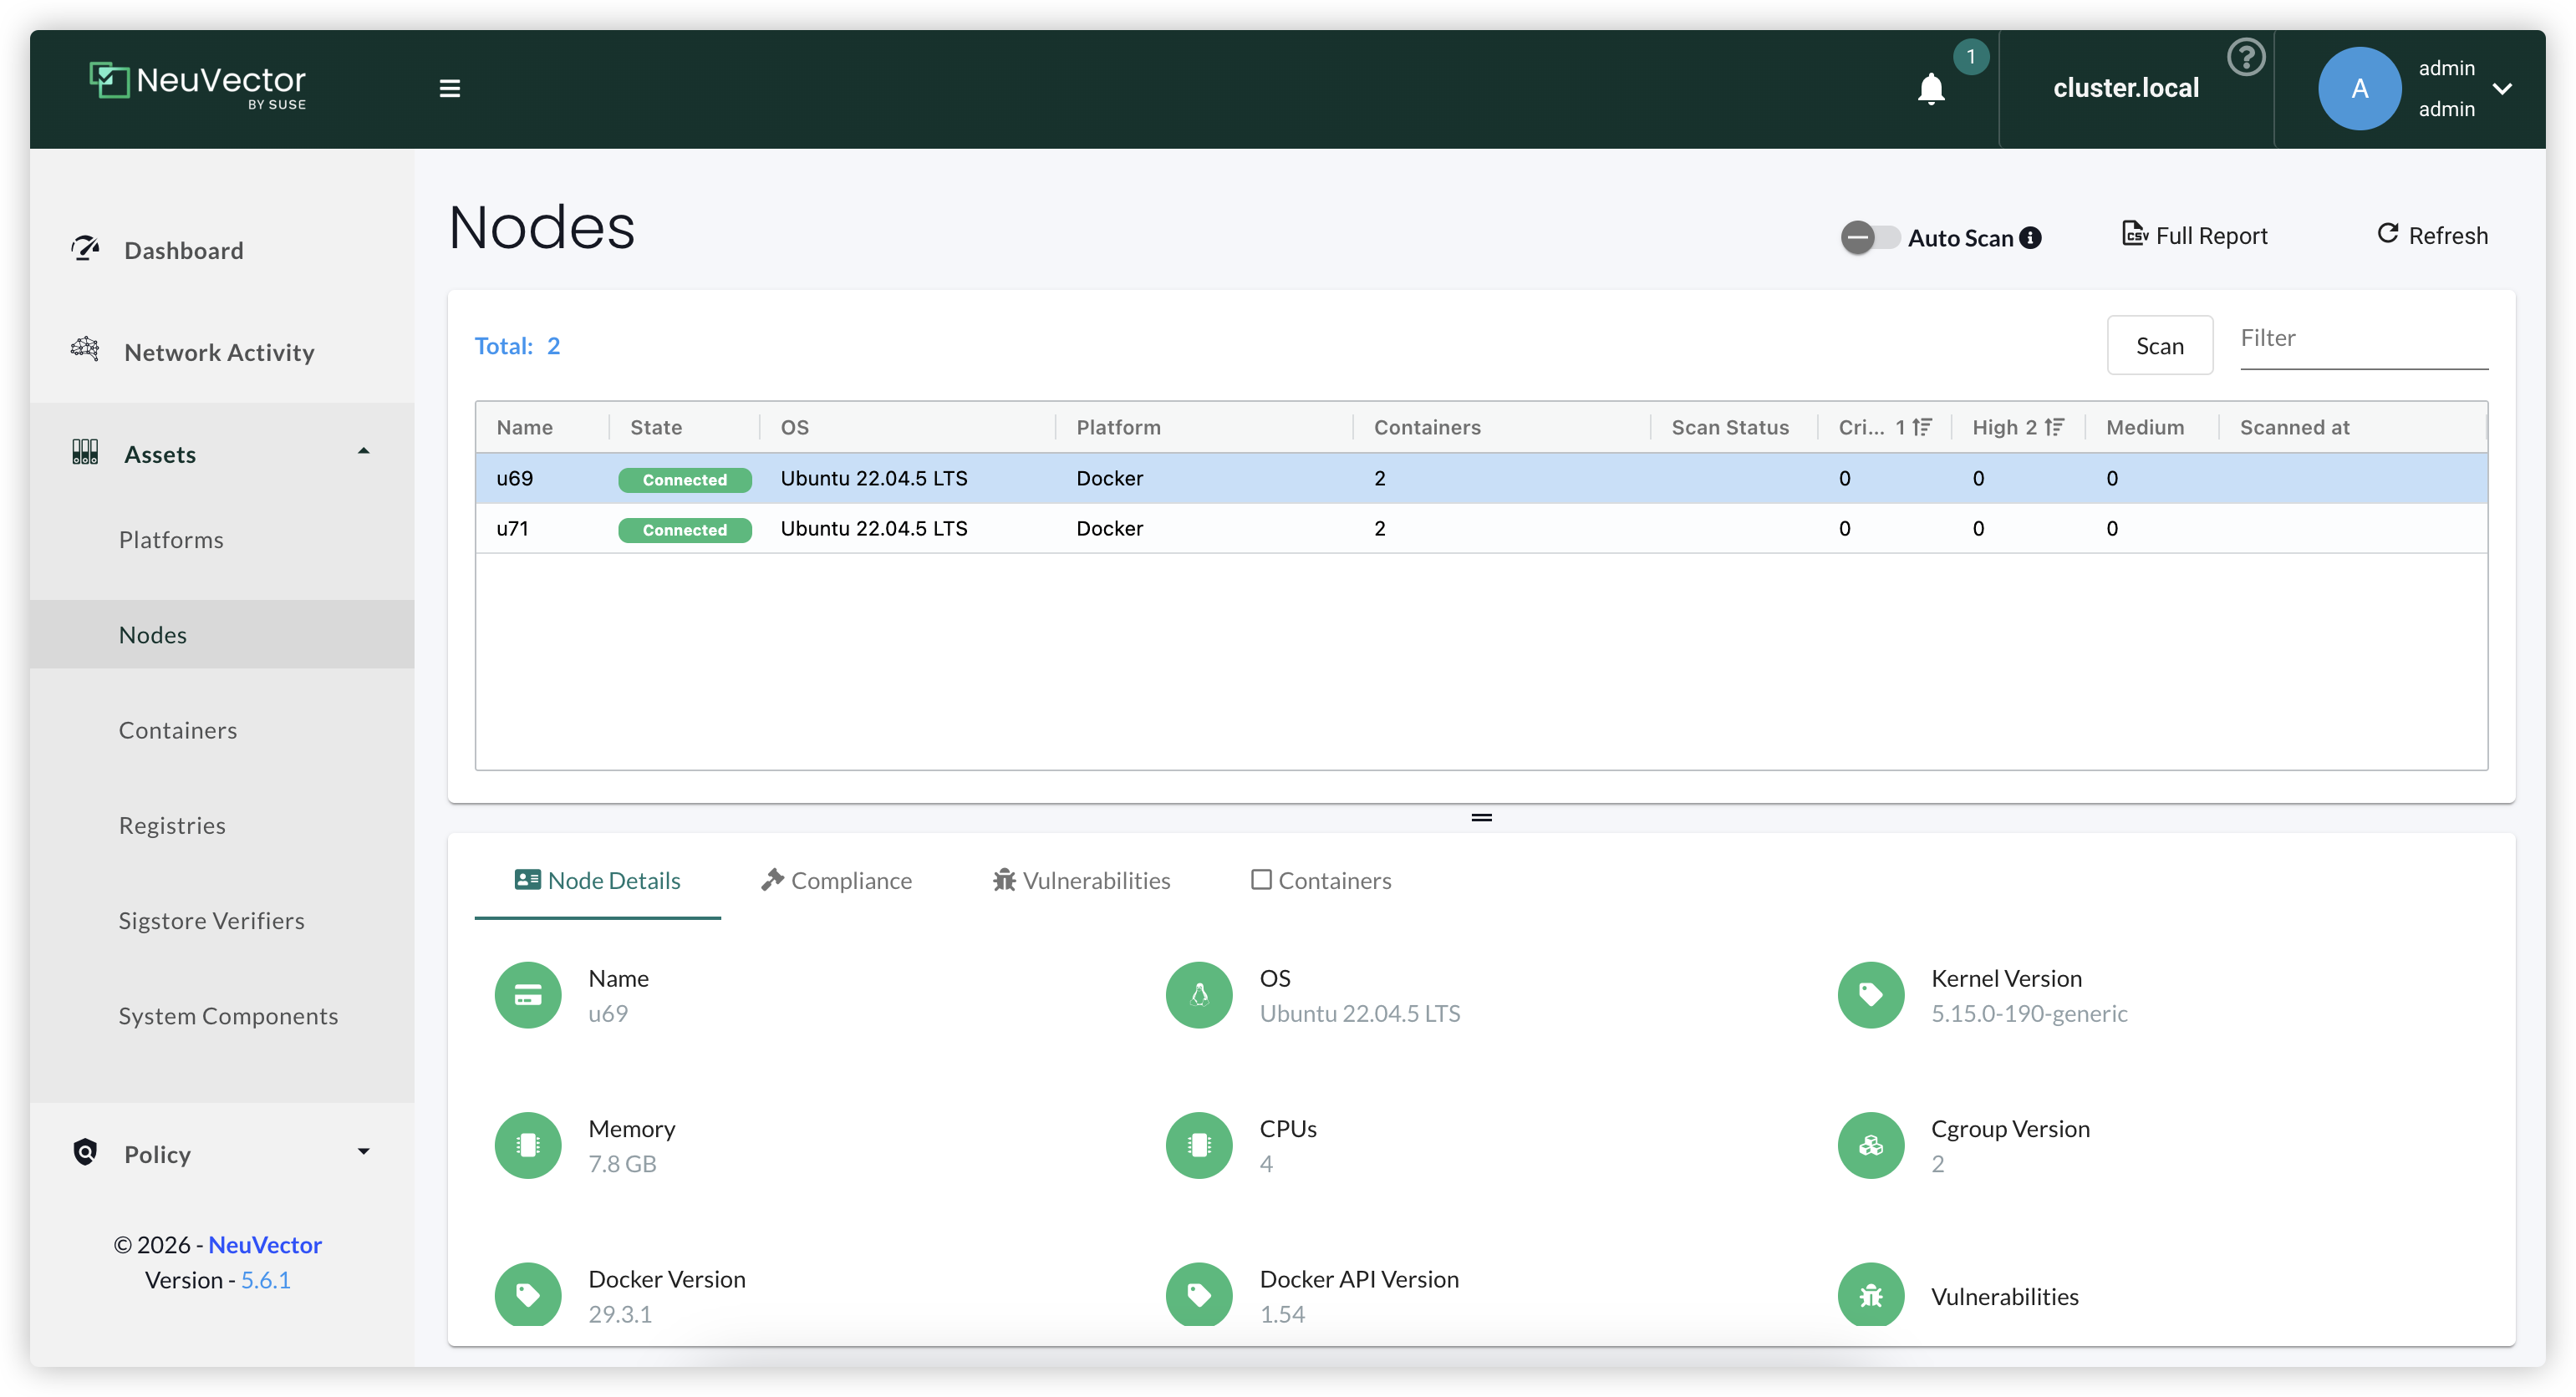Open Containers in the sidebar
Viewport: 2576px width, 1397px height.
point(178,730)
